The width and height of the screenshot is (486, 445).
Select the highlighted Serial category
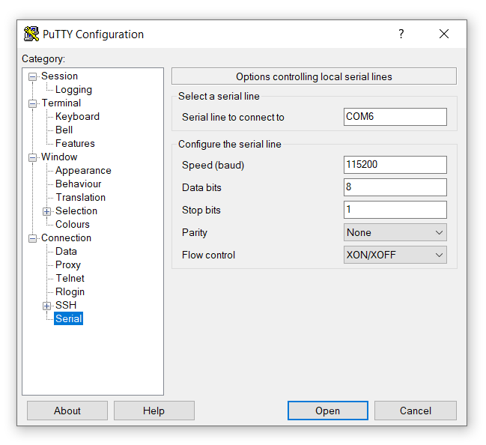[x=68, y=319]
